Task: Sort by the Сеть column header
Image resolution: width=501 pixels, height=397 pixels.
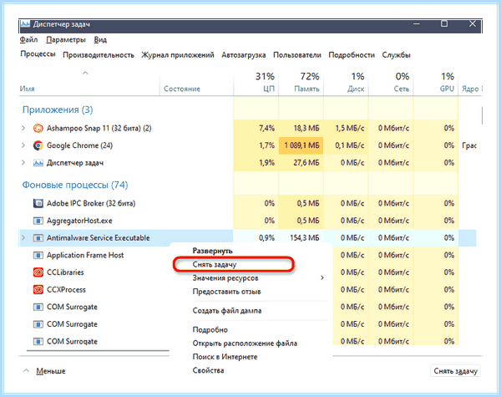Action: 402,89
